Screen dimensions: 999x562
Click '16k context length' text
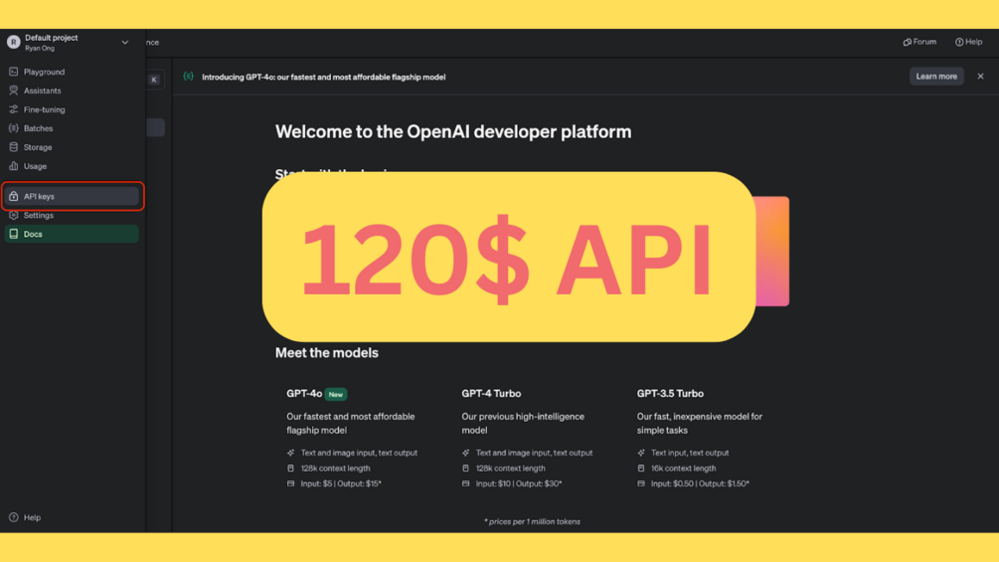683,468
